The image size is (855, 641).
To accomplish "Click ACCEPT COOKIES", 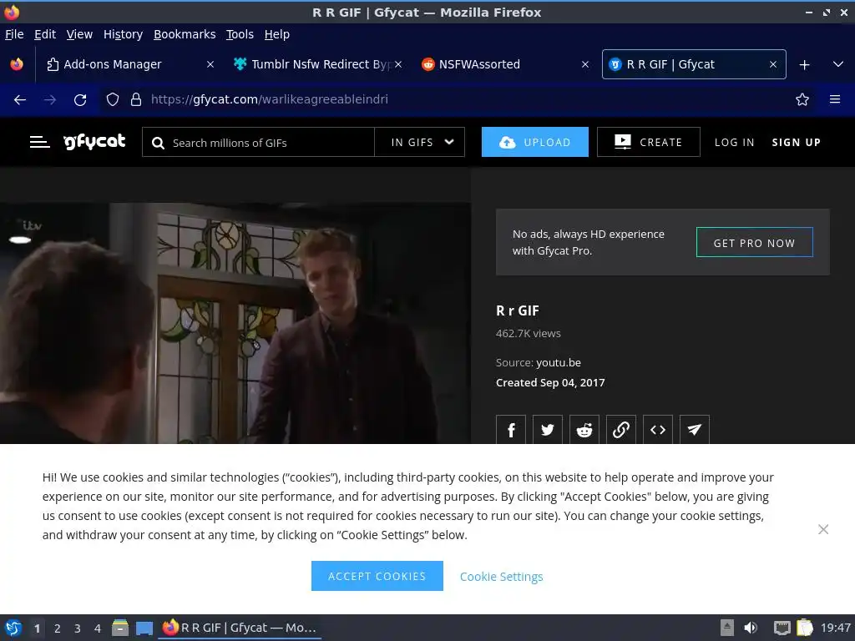I will pos(377,576).
